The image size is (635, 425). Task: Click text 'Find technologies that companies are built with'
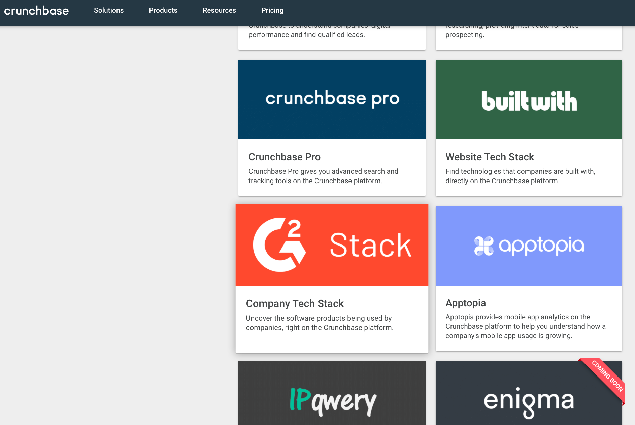click(520, 171)
